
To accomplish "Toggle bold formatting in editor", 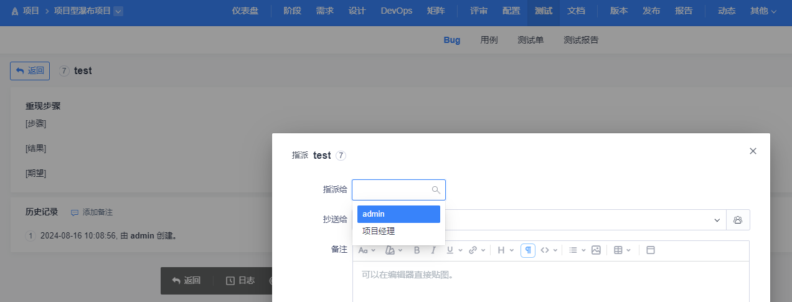I will click(x=417, y=250).
